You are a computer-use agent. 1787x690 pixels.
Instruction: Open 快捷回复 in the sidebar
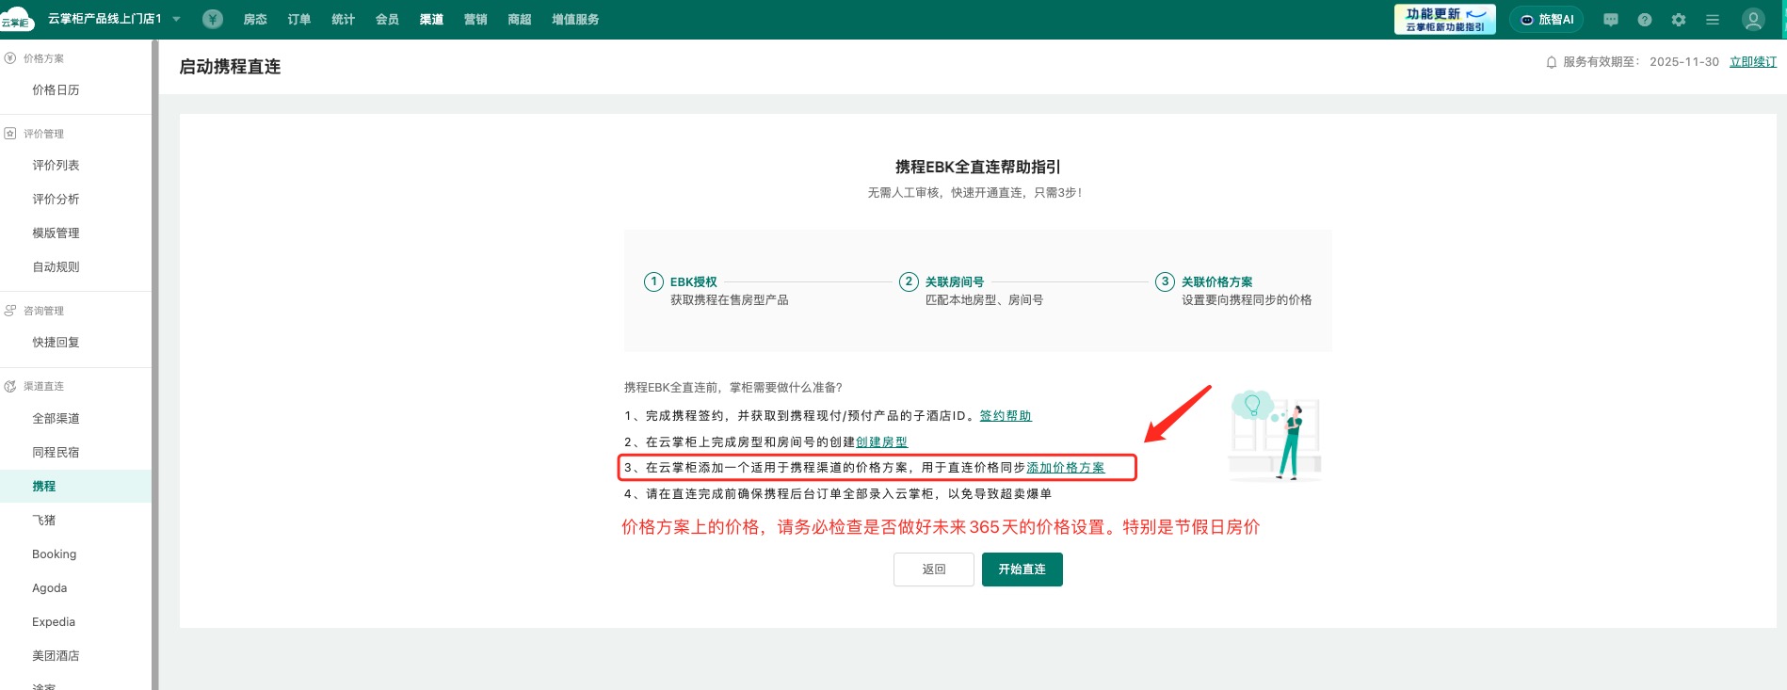tap(56, 343)
